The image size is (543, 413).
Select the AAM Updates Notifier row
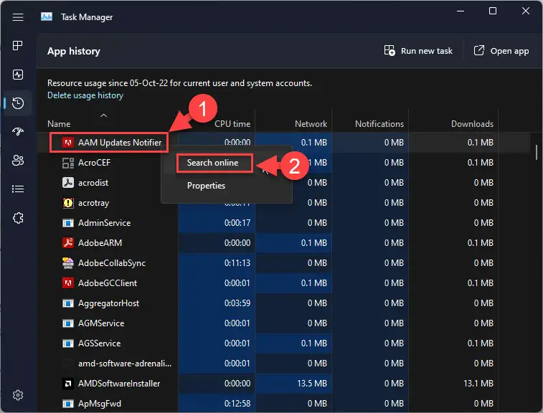[x=283, y=142]
